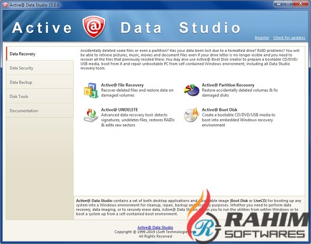
Task: Open the Active@ File Recovery icon
Action: coord(91,90)
